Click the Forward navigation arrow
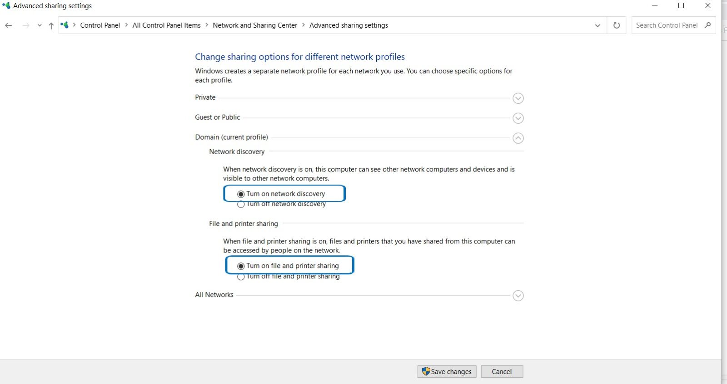 (26, 25)
